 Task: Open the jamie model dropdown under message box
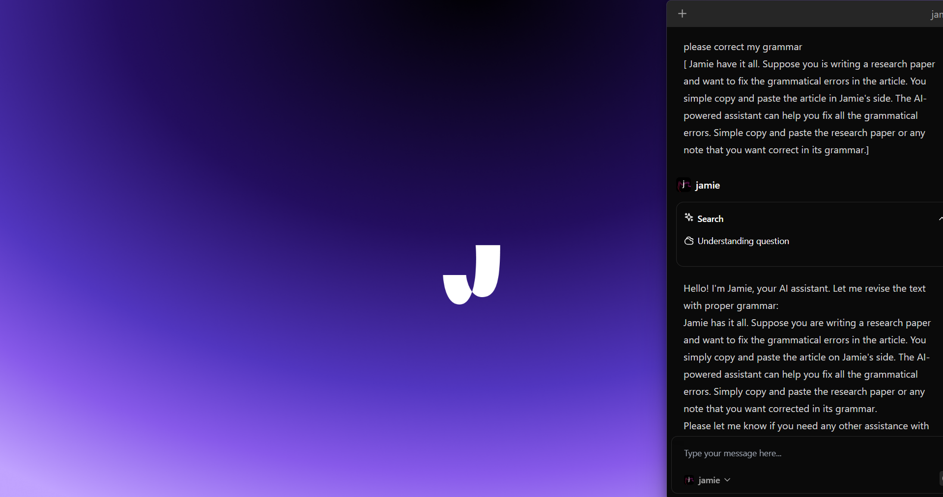[x=708, y=480]
